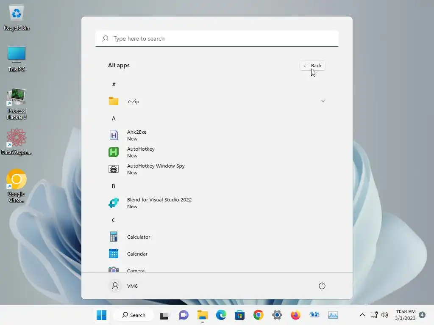Screen dimensions: 434x325
Task: Expand the 7-Zip folder chevron
Action: coord(323,101)
